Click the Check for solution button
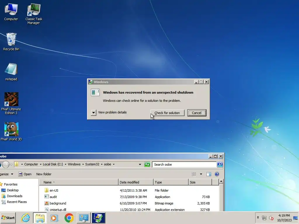The width and height of the screenshot is (299, 224). pyautogui.click(x=167, y=113)
